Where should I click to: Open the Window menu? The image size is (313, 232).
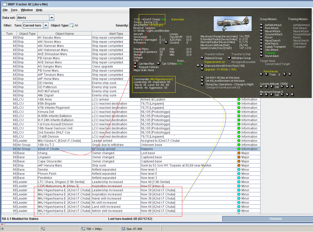[x=27, y=10]
